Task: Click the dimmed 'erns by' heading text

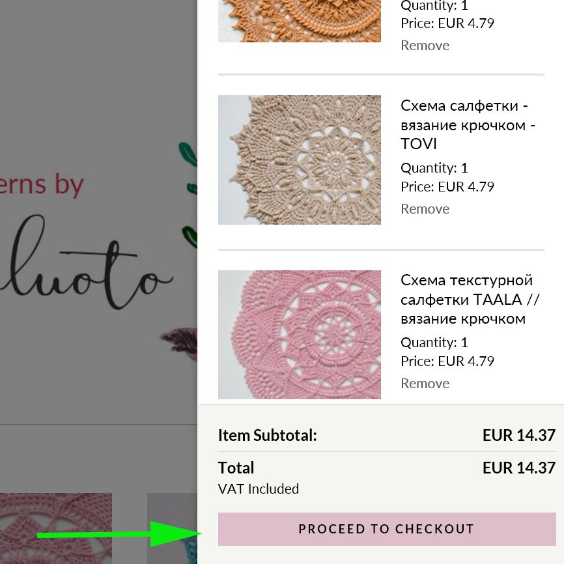Action: (x=42, y=184)
